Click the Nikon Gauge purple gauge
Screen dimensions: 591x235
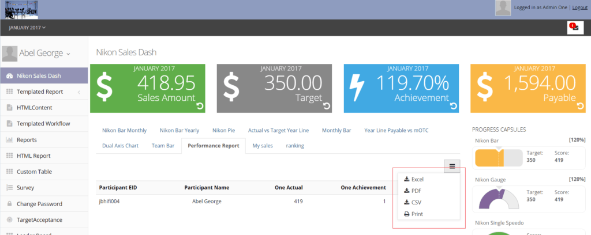[x=499, y=199]
